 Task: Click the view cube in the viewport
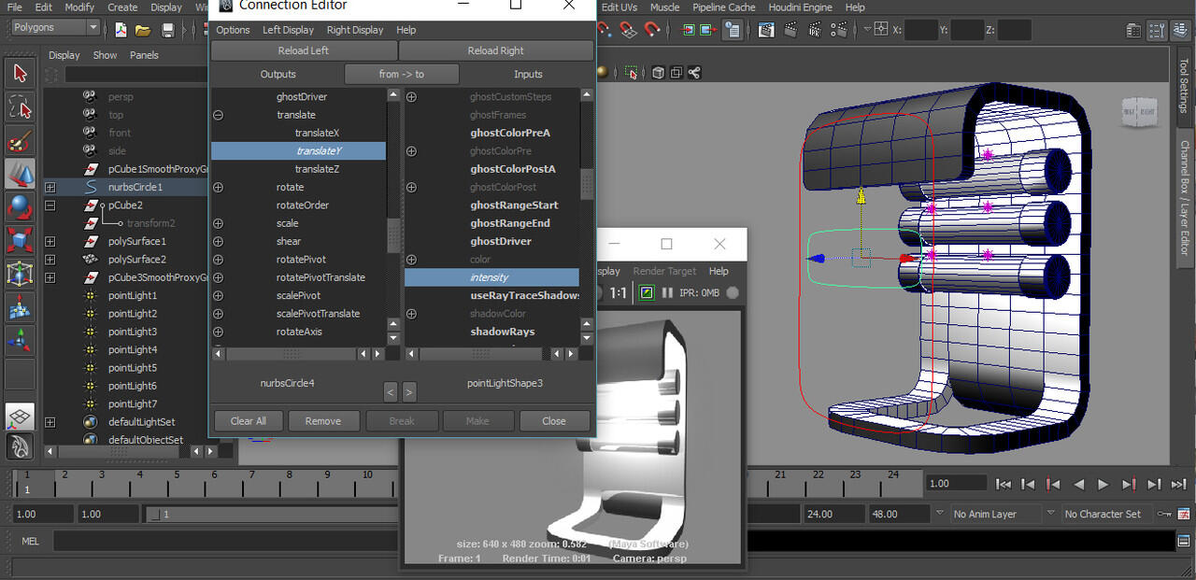click(1138, 112)
